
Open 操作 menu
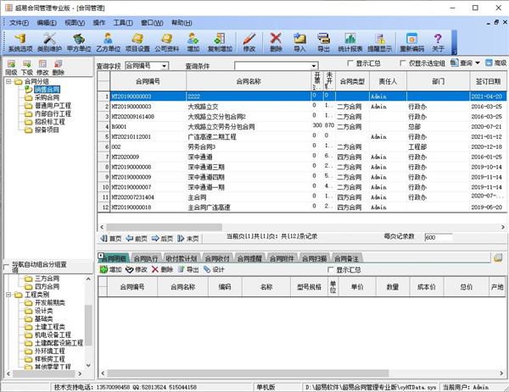coord(99,23)
